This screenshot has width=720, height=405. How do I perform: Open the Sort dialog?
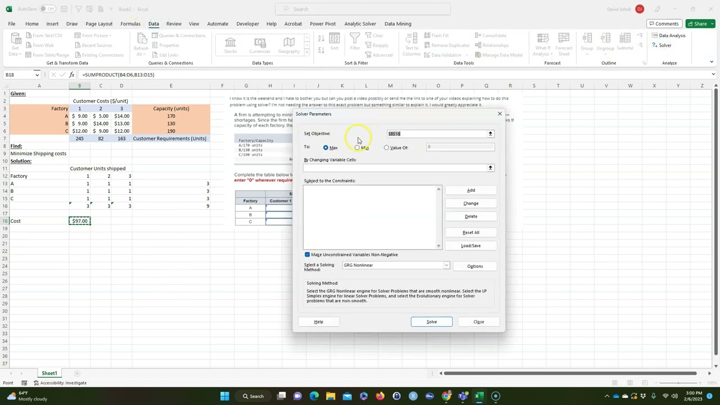coord(334,42)
